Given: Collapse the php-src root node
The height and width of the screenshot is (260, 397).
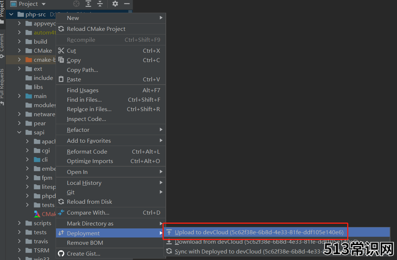Looking at the screenshot, I should pos(11,15).
